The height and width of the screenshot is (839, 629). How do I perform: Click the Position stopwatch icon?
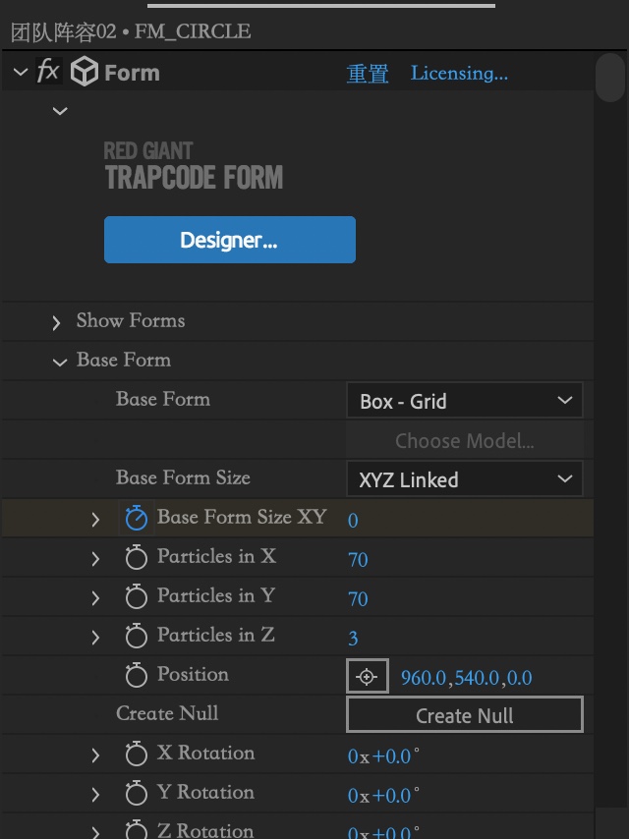(137, 676)
